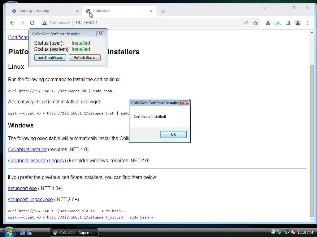
Task: Click the page vertical scrollbar thumb
Action: point(312,140)
